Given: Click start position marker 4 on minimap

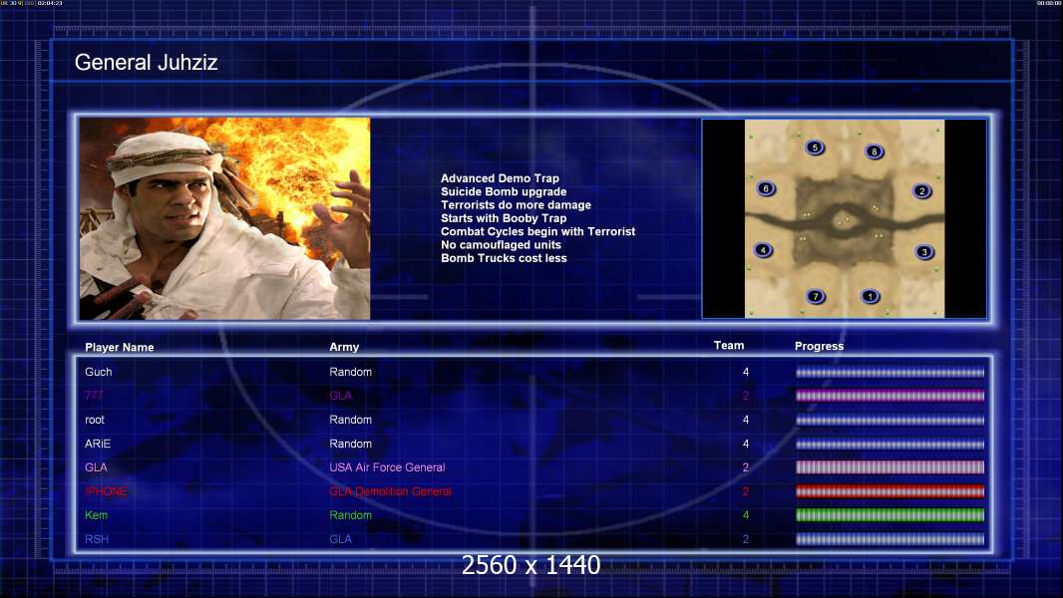Looking at the screenshot, I should (763, 250).
